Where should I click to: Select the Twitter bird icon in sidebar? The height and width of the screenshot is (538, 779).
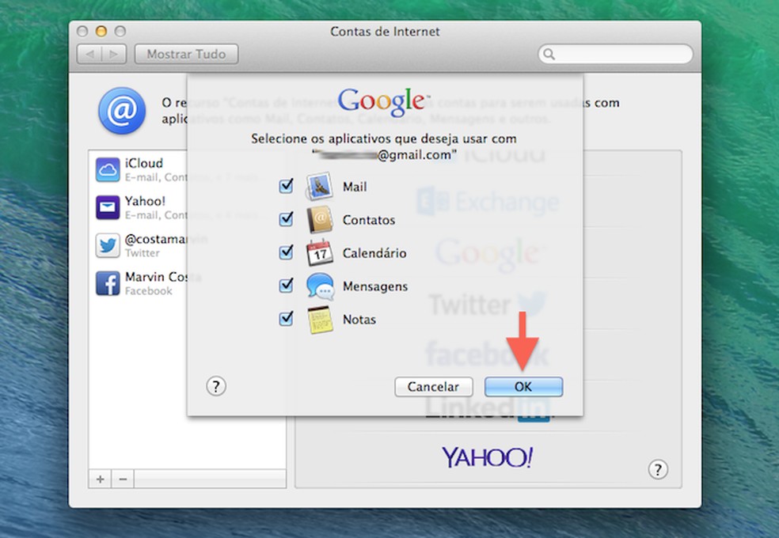coord(107,246)
